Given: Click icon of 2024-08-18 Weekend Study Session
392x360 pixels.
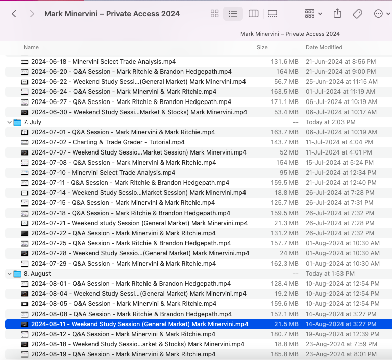Looking at the screenshot, I should [24, 344].
